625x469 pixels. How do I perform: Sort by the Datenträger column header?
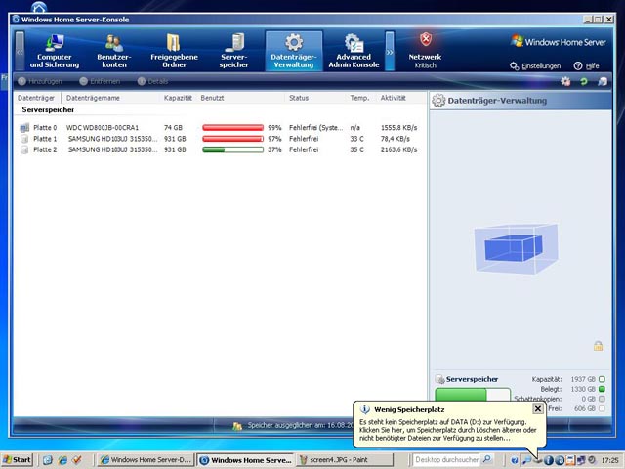pos(37,98)
